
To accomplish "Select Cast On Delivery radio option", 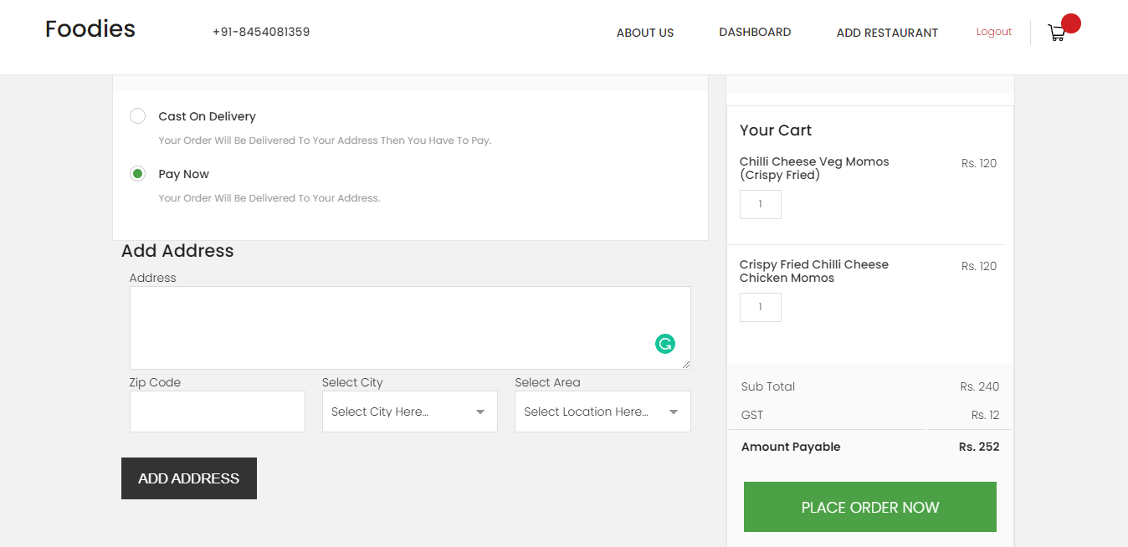I will [138, 116].
